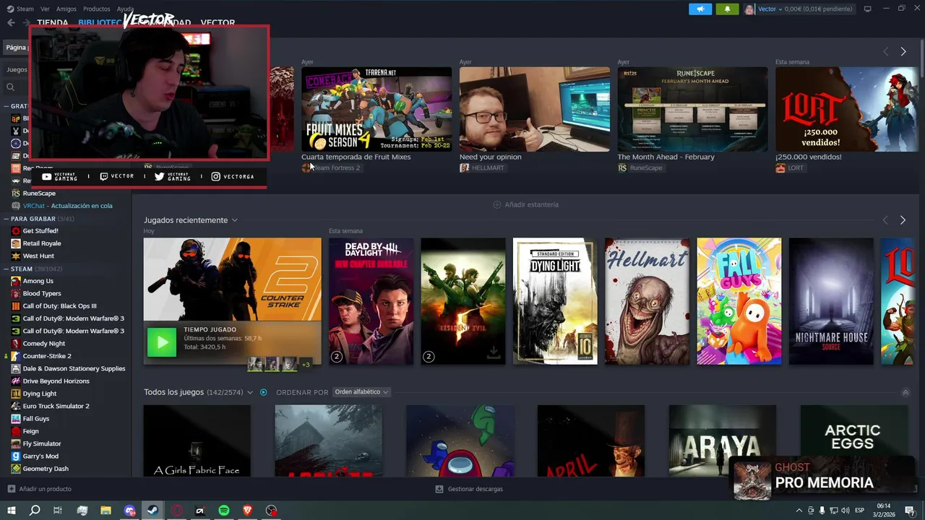925x520 pixels.
Task: Click the Big Picture mode monitor icon
Action: coord(867,9)
